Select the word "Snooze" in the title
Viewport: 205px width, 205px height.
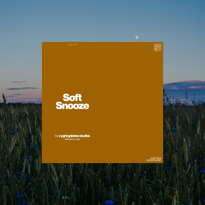72,106
